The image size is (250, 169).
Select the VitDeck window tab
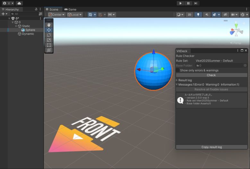click(182, 51)
